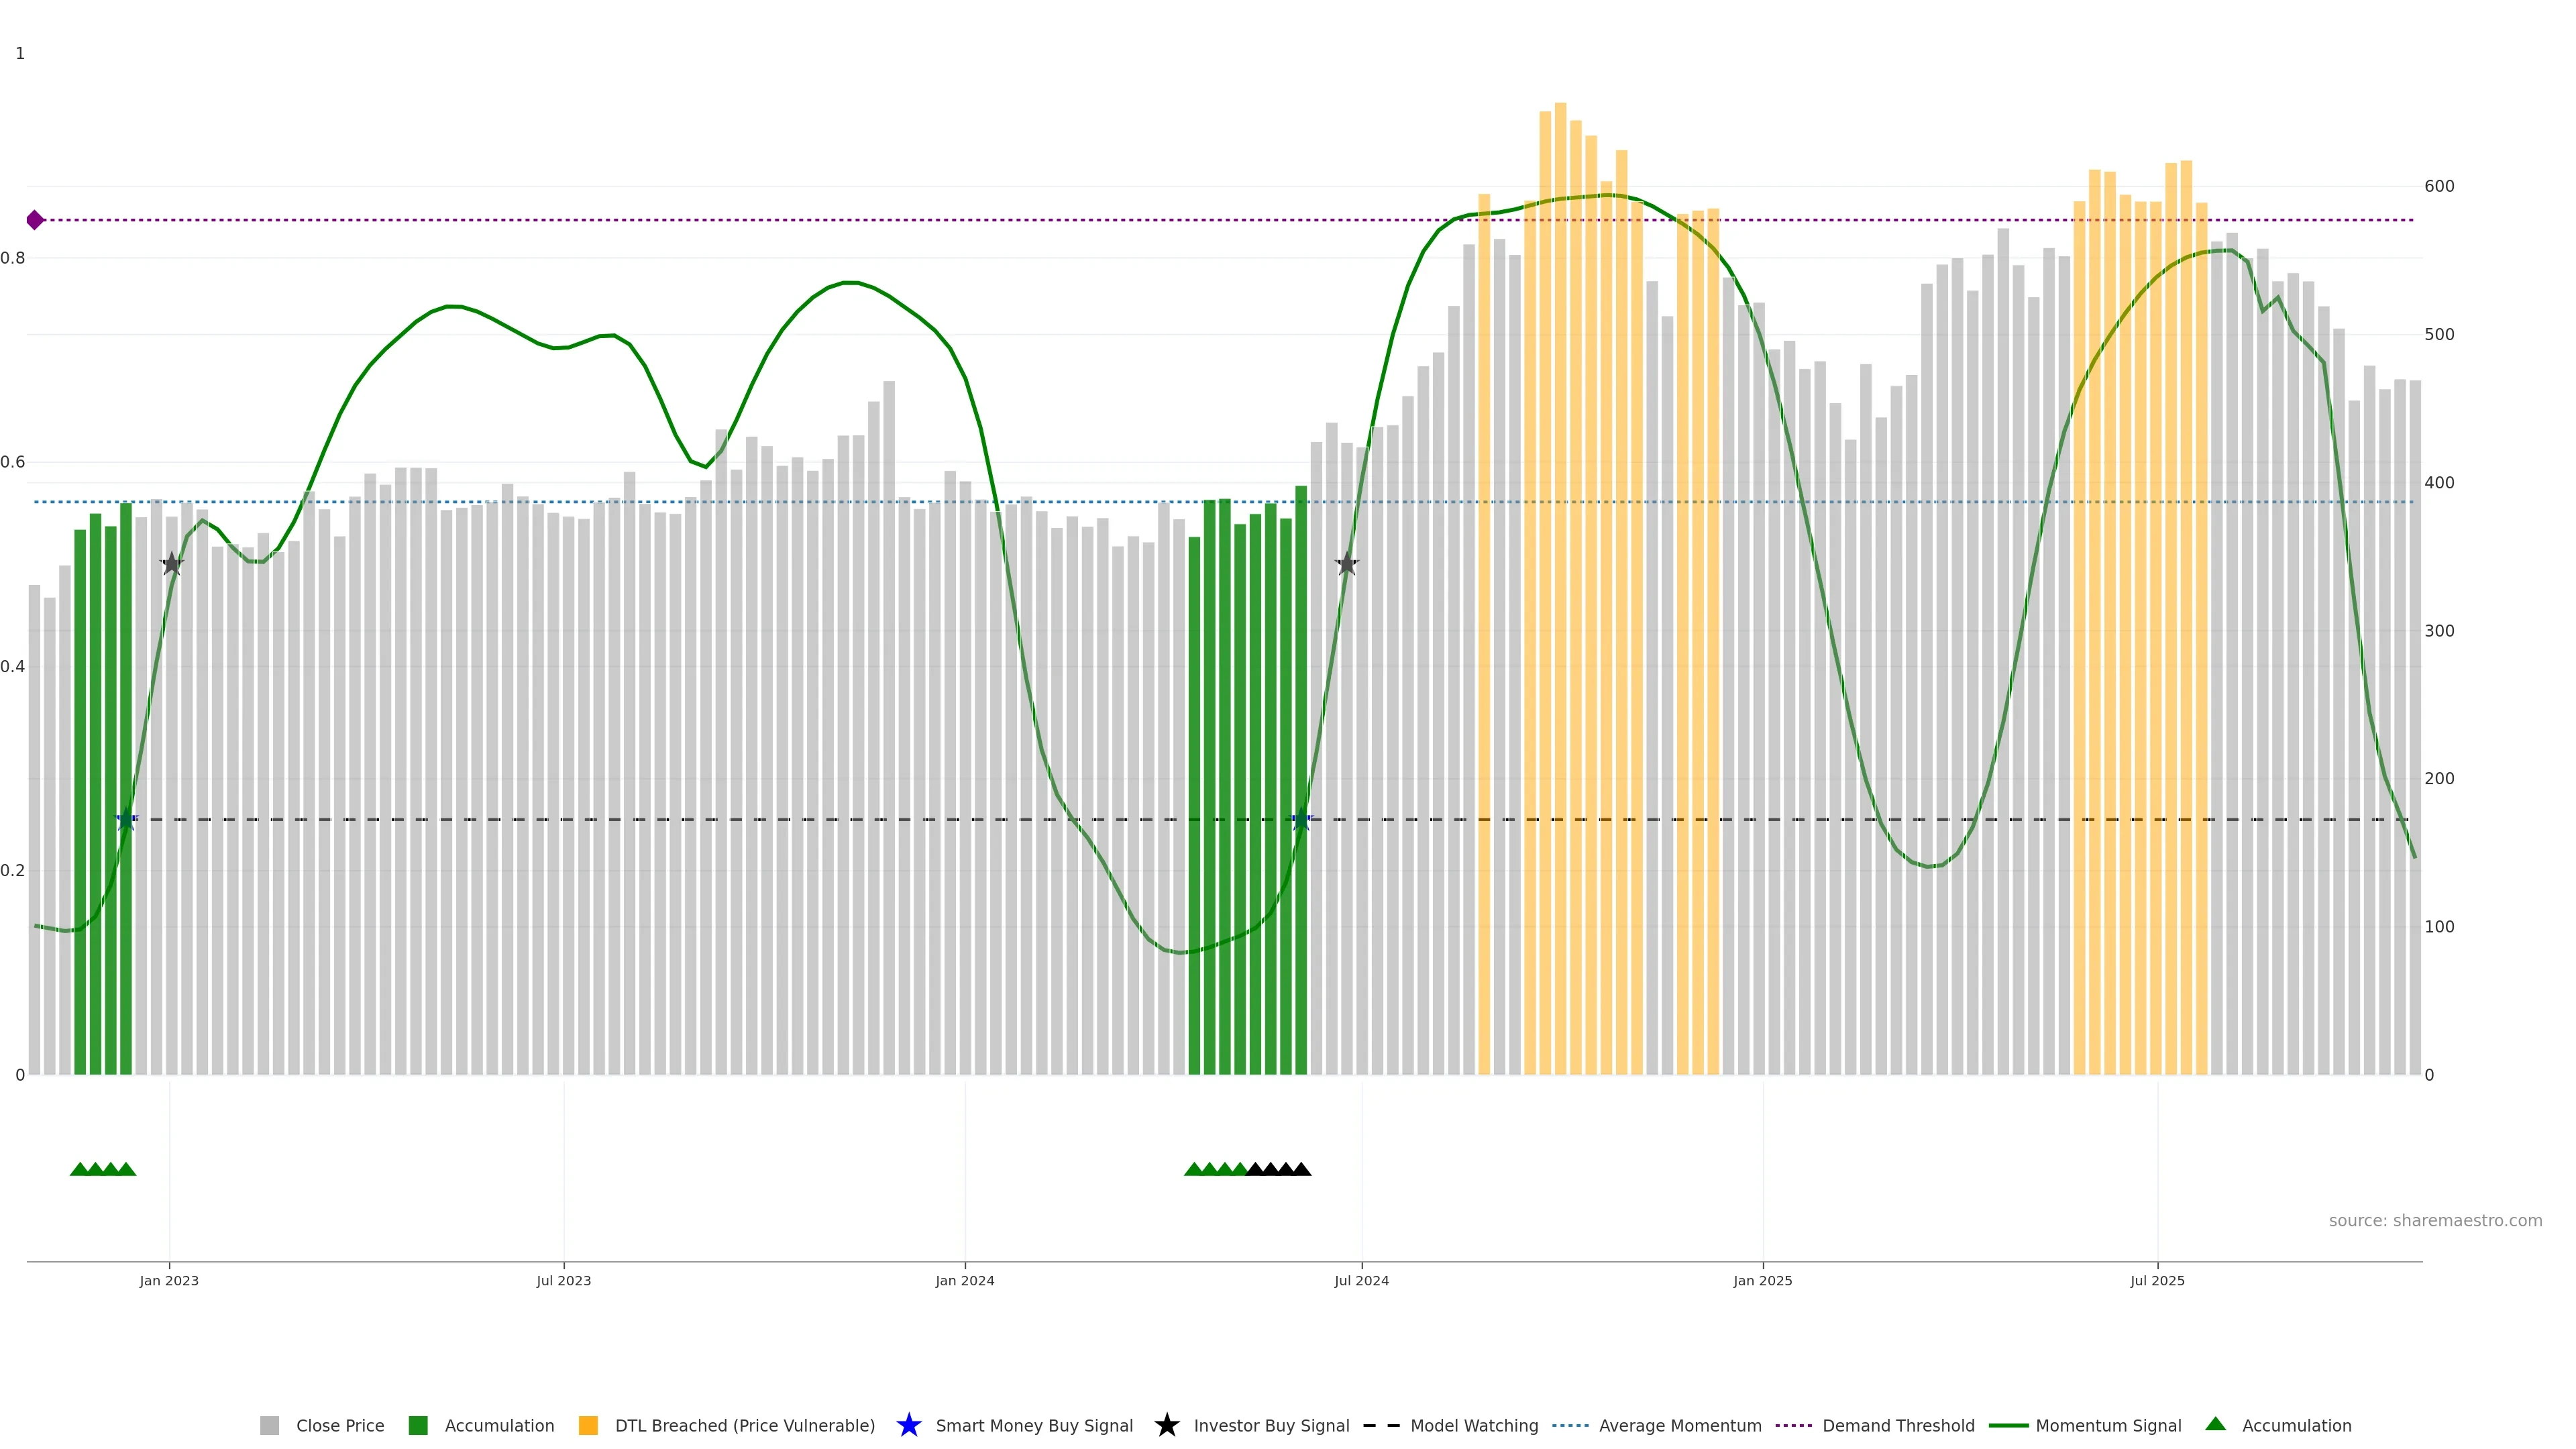The image size is (2576, 1449).
Task: Click the Jul 2025 x-axis label
Action: (2157, 1281)
